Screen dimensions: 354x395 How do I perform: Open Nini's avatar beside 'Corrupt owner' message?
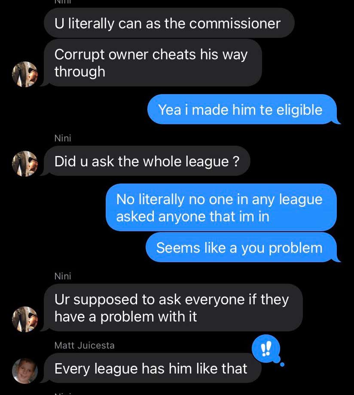(x=25, y=74)
